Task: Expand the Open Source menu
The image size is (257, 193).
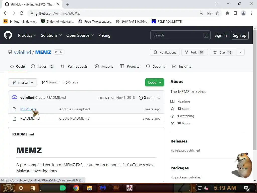Action: 80,35
